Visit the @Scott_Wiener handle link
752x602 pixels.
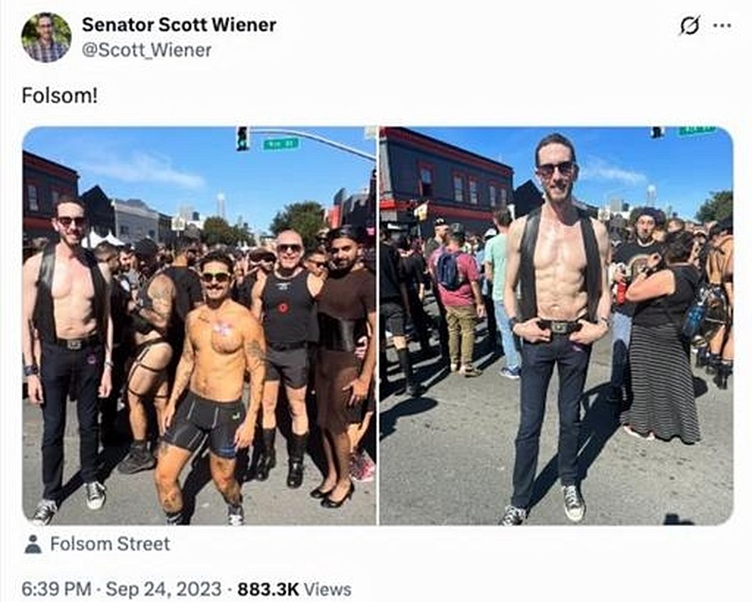coord(147,50)
